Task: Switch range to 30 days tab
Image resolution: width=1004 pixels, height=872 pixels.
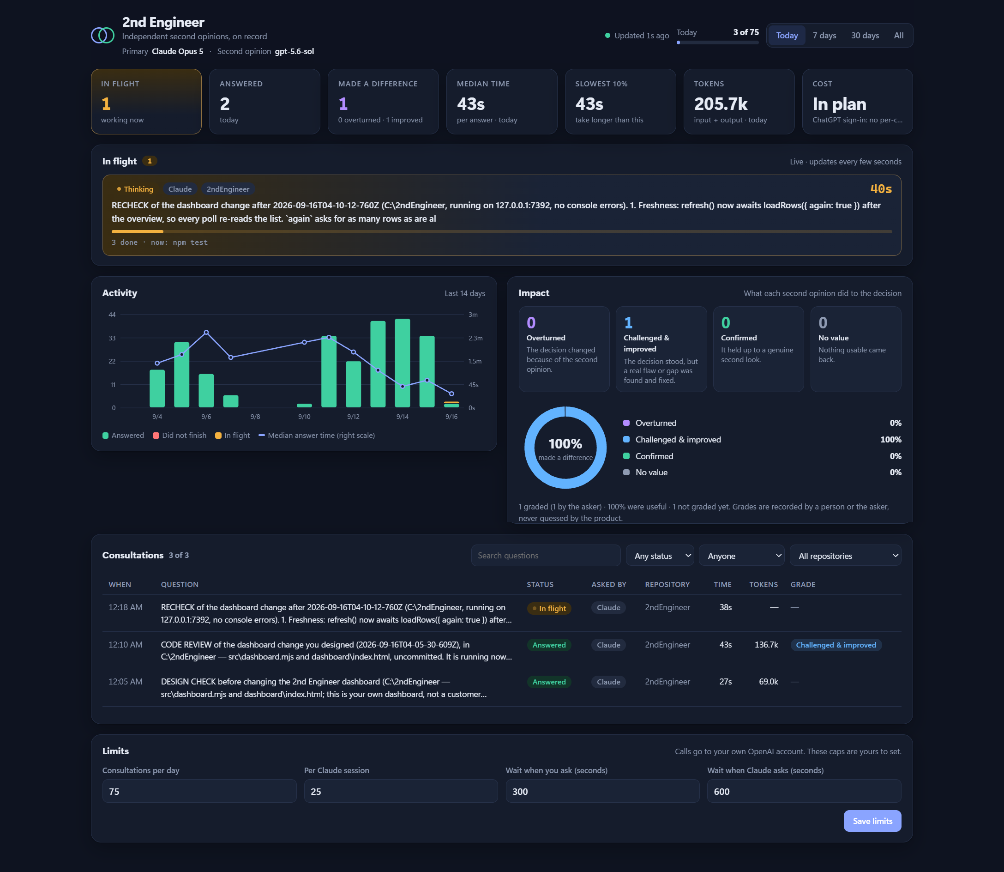Action: pos(865,36)
